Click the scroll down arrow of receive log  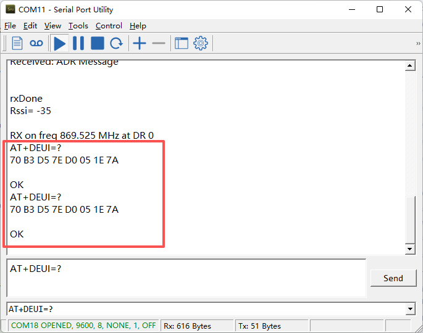click(x=410, y=249)
